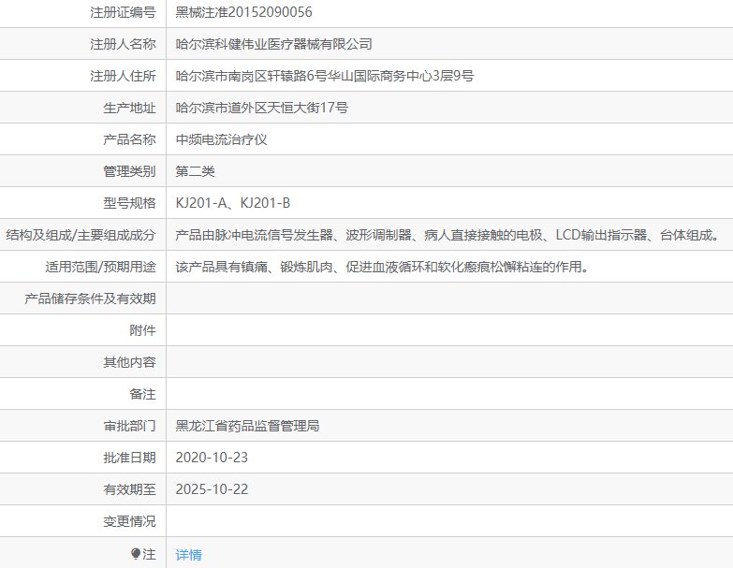Click the 有效期至 label
Viewport: 733px width, 568px height.
click(x=129, y=489)
